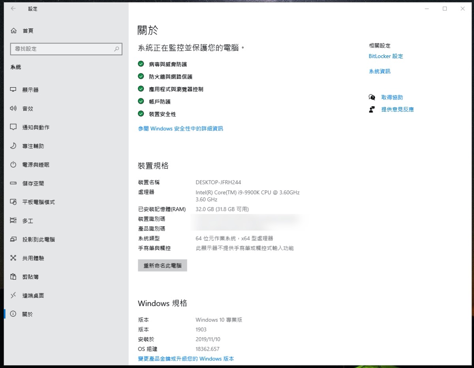
Task: Click green check icon for 防火牆與網路保護
Action: pyautogui.click(x=141, y=76)
